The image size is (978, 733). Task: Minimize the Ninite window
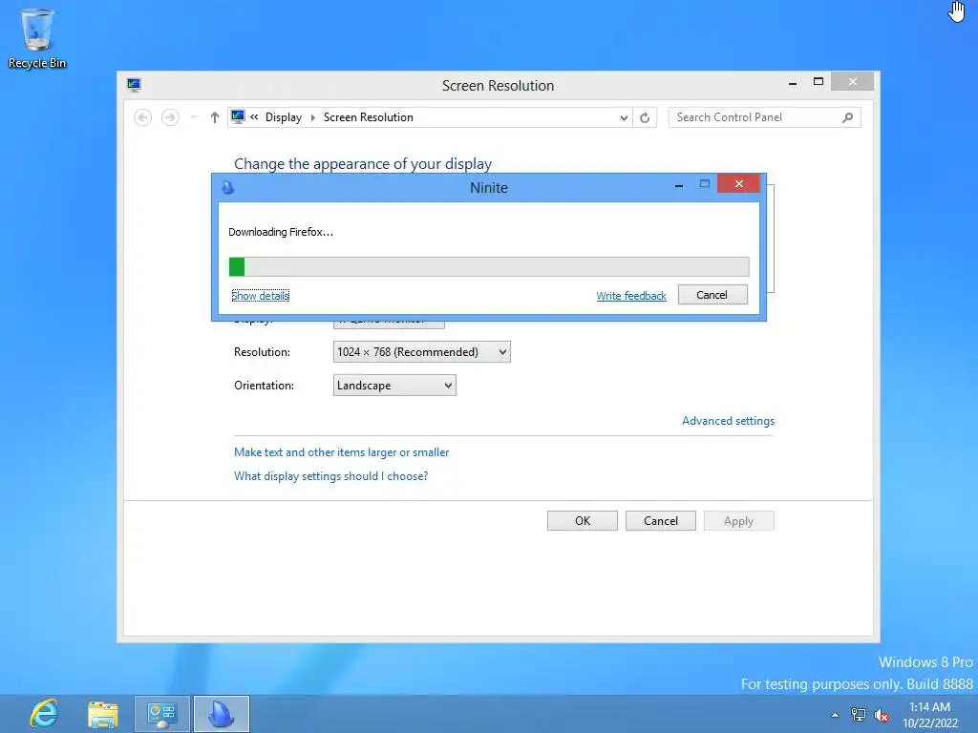tap(679, 185)
